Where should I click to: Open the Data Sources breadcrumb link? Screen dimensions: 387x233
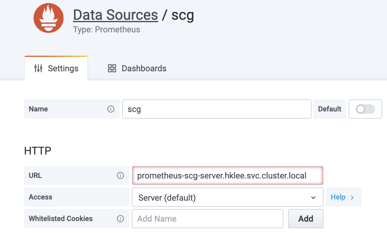pyautogui.click(x=115, y=15)
